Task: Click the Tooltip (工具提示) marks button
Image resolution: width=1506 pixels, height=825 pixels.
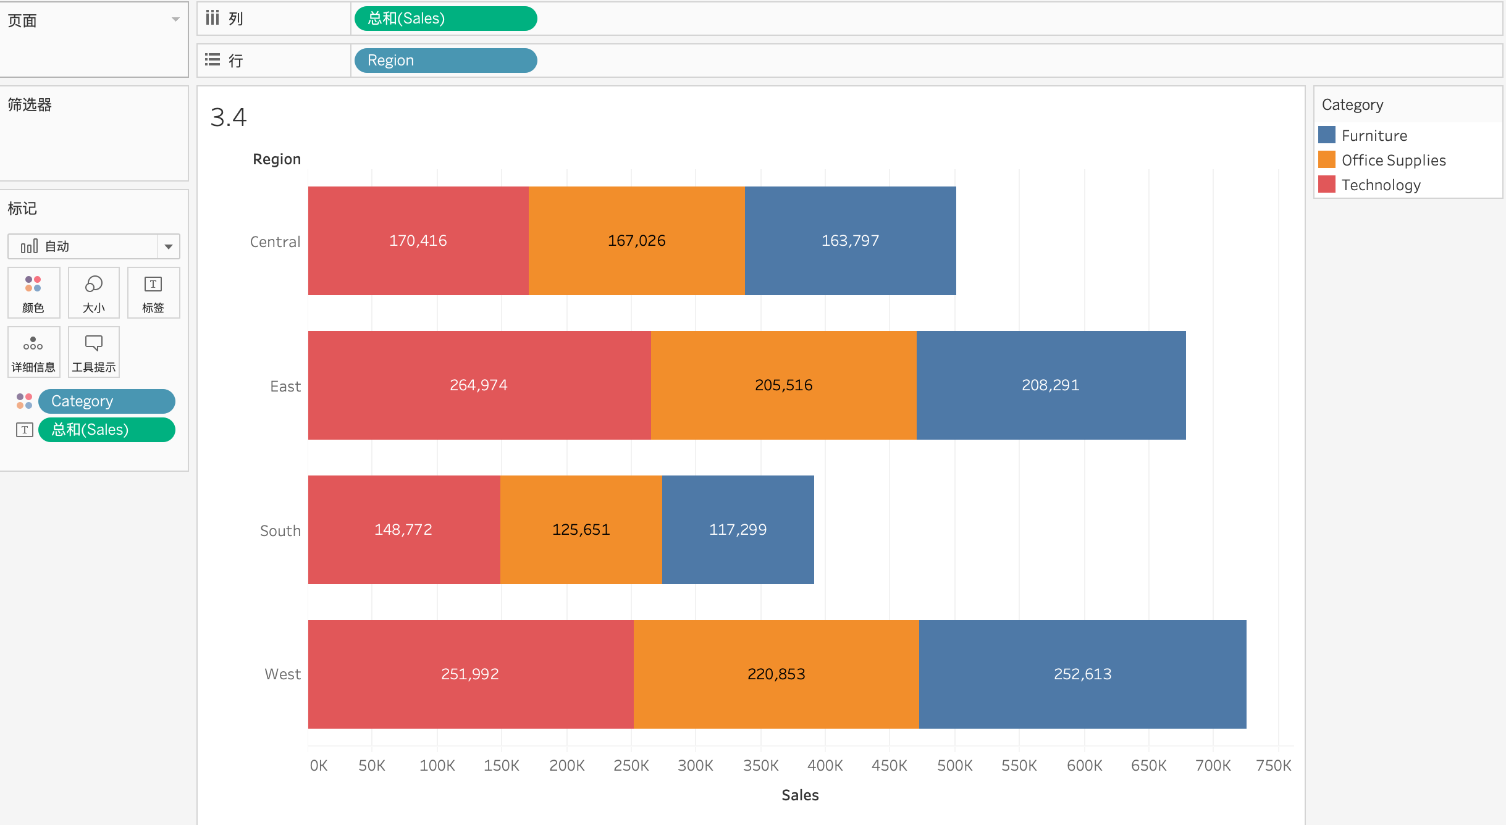Action: pyautogui.click(x=93, y=352)
